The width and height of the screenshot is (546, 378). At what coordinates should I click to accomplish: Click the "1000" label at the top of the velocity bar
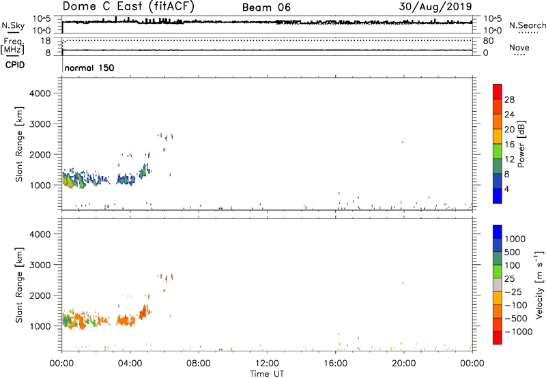pyautogui.click(x=515, y=239)
